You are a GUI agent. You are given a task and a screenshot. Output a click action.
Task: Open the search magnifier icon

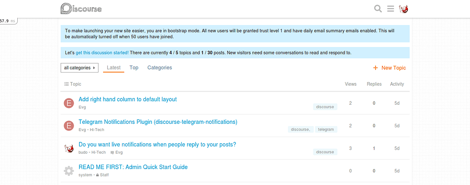click(x=378, y=9)
